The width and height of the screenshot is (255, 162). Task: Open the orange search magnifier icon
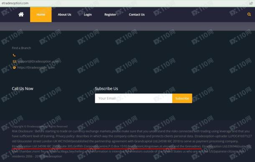tap(249, 14)
